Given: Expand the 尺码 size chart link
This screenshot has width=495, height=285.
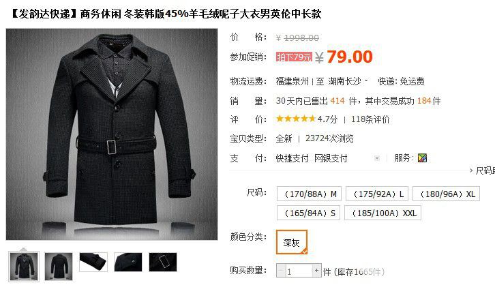Looking at the screenshot, I should [482, 170].
